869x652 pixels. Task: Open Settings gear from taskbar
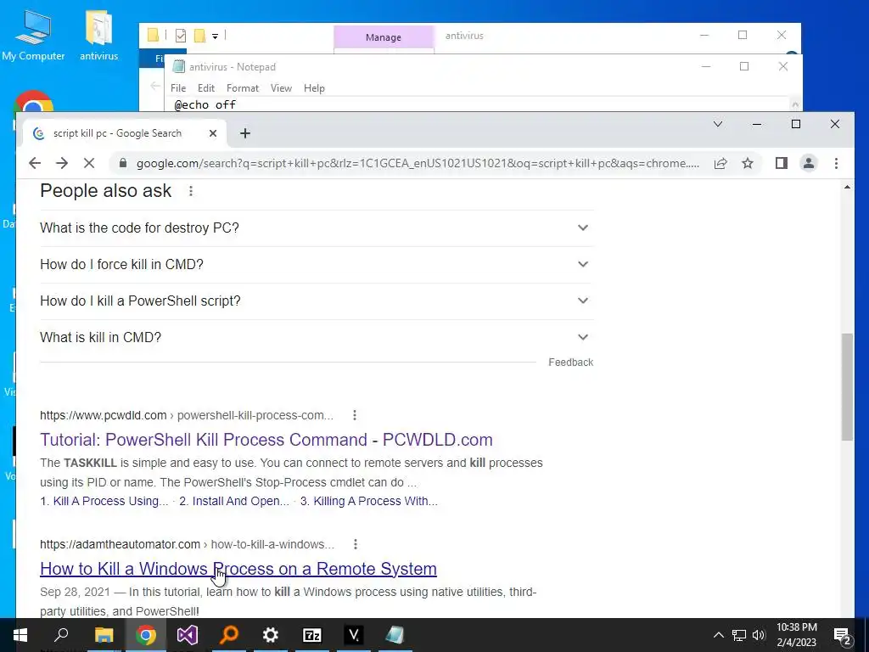click(x=271, y=635)
